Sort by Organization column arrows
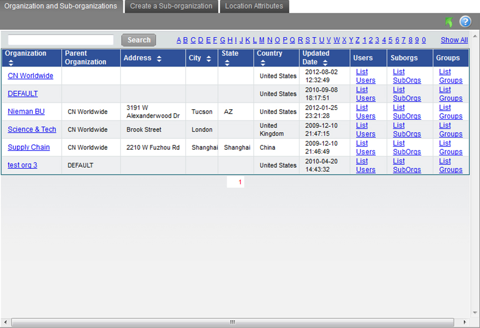 [11, 63]
